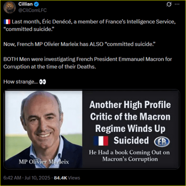This screenshot has width=186, height=186.
Task: Click the Grok slashed-circle icon
Action: (169, 4)
